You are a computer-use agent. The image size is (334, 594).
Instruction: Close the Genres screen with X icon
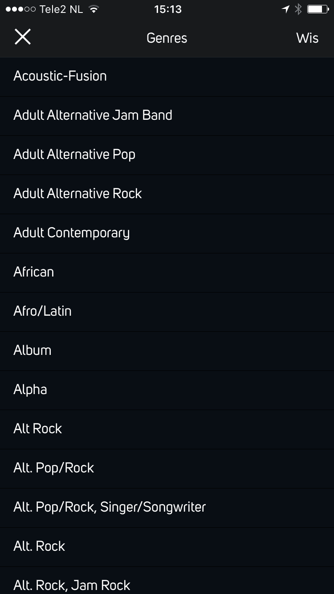point(22,37)
